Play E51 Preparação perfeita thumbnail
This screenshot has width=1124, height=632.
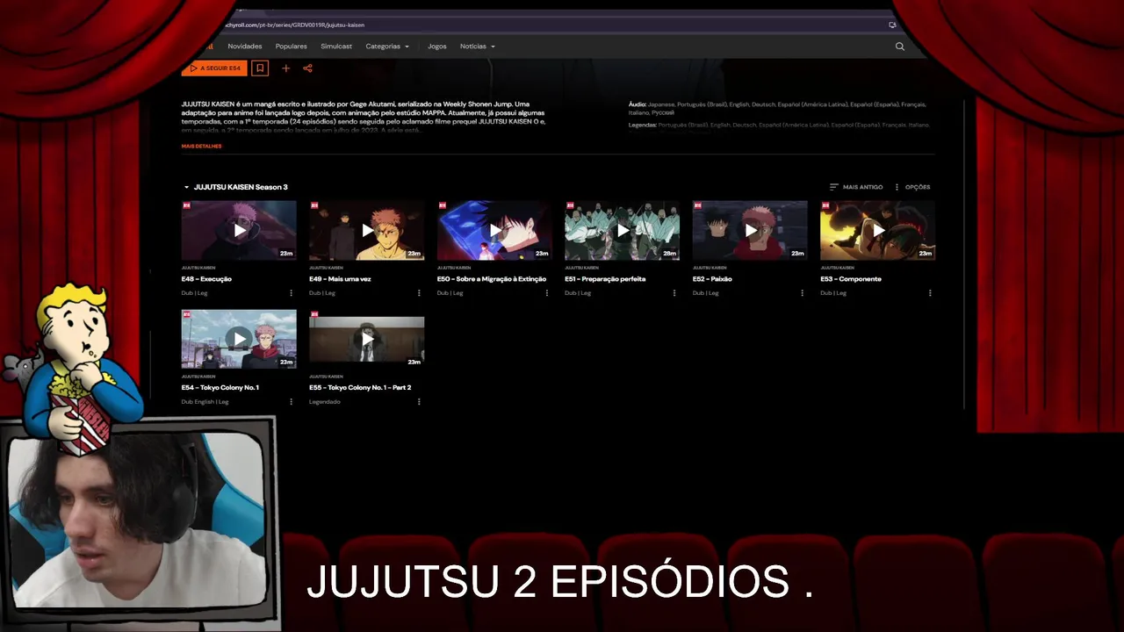click(622, 230)
